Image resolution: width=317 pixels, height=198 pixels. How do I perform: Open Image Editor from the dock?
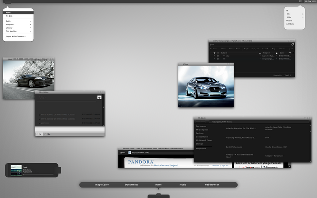(102, 185)
